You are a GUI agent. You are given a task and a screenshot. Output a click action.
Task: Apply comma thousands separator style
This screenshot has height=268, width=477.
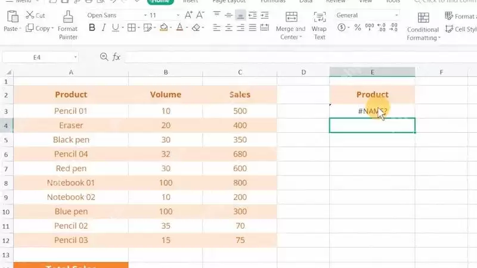369,27
